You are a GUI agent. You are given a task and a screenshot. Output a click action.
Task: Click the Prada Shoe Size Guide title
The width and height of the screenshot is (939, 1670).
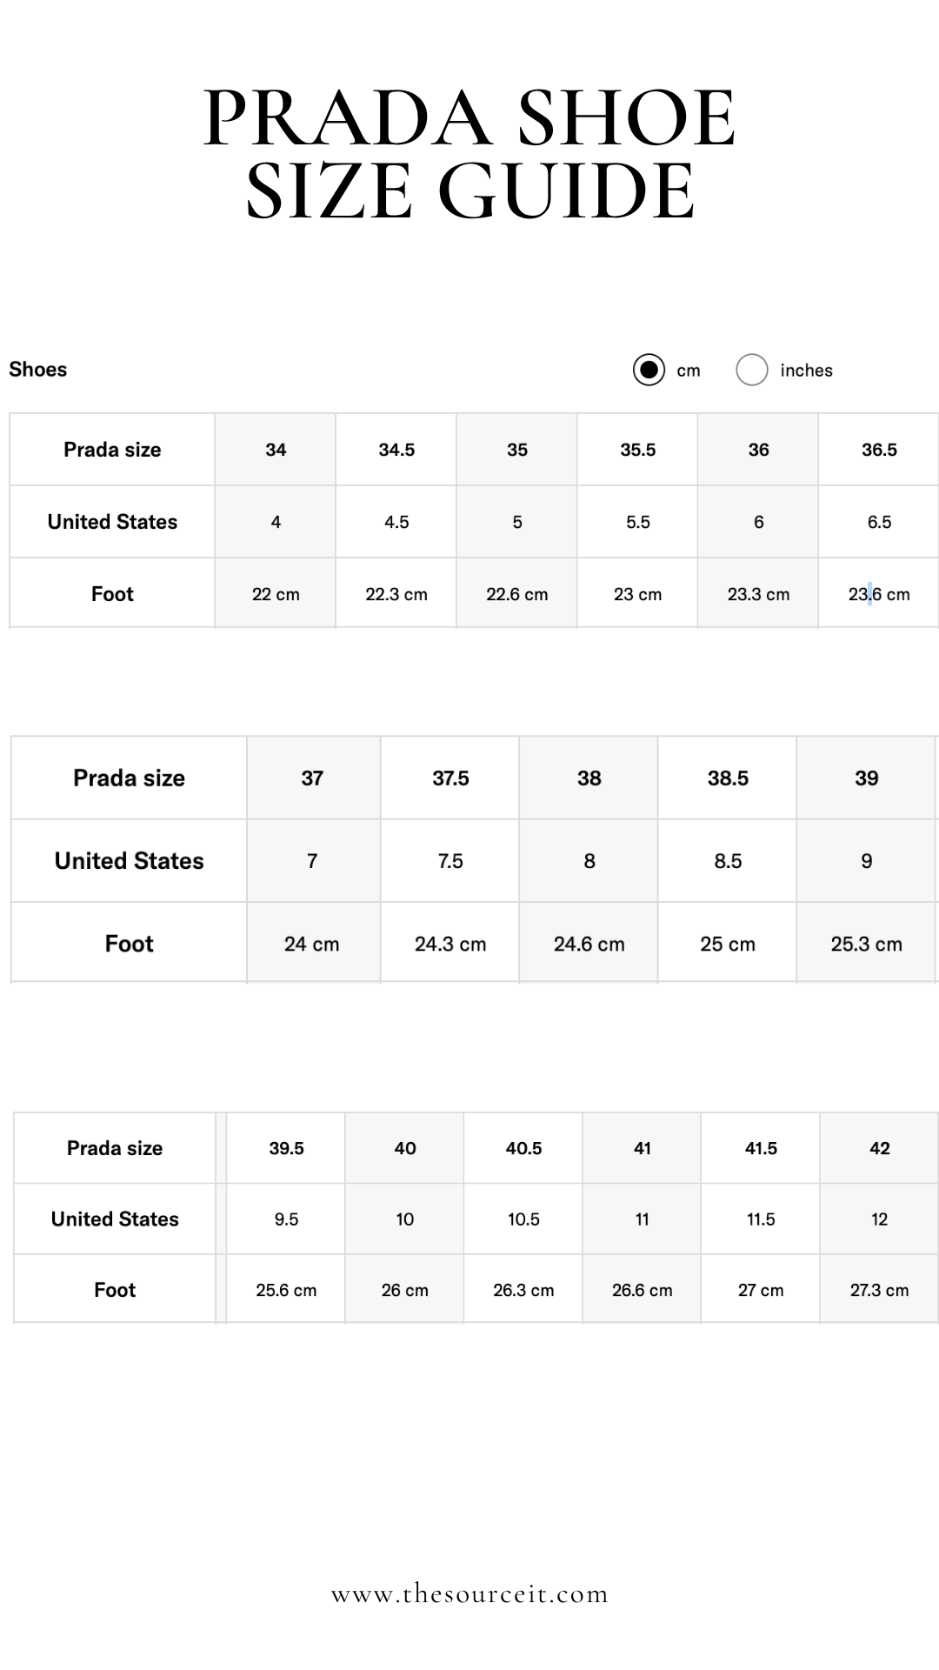pyautogui.click(x=469, y=153)
